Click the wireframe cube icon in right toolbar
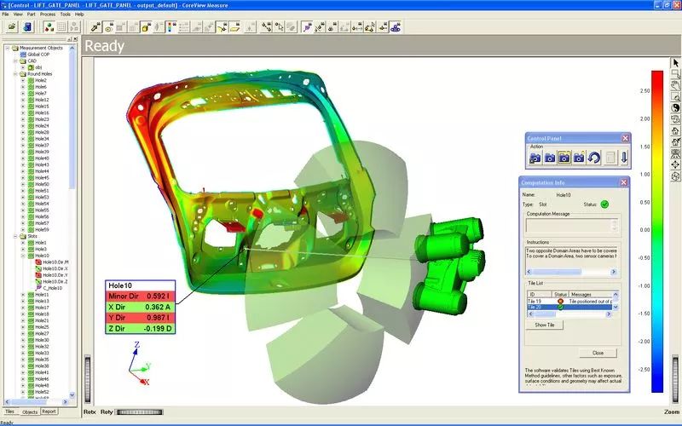The height and width of the screenshot is (426, 682). (675, 176)
